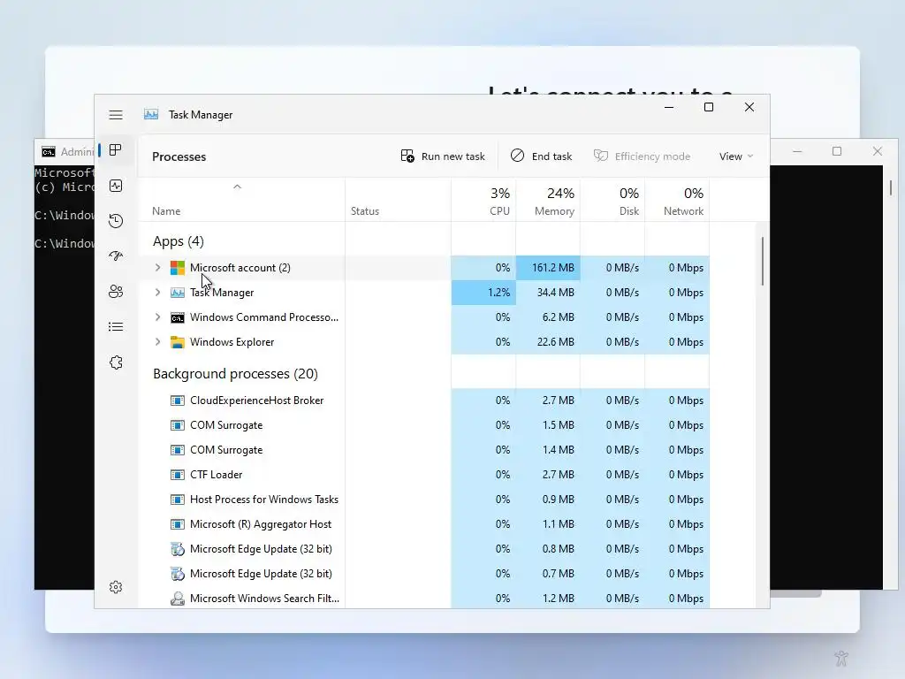Click the Command Prompt window title icon

pos(49,152)
